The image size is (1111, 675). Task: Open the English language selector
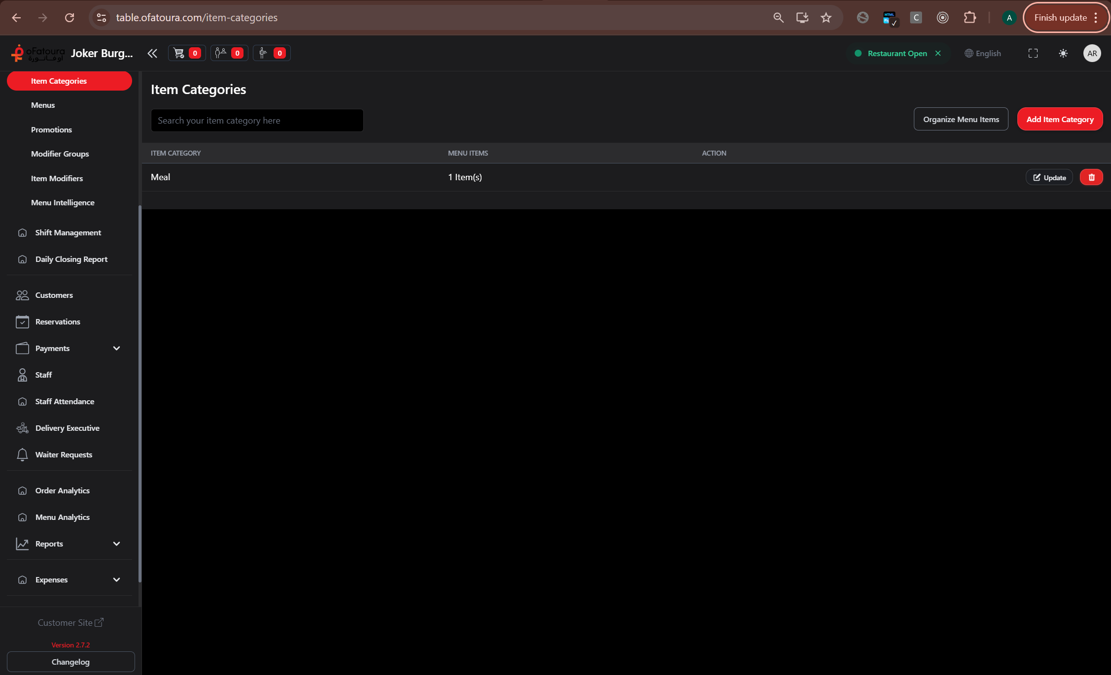(x=982, y=53)
